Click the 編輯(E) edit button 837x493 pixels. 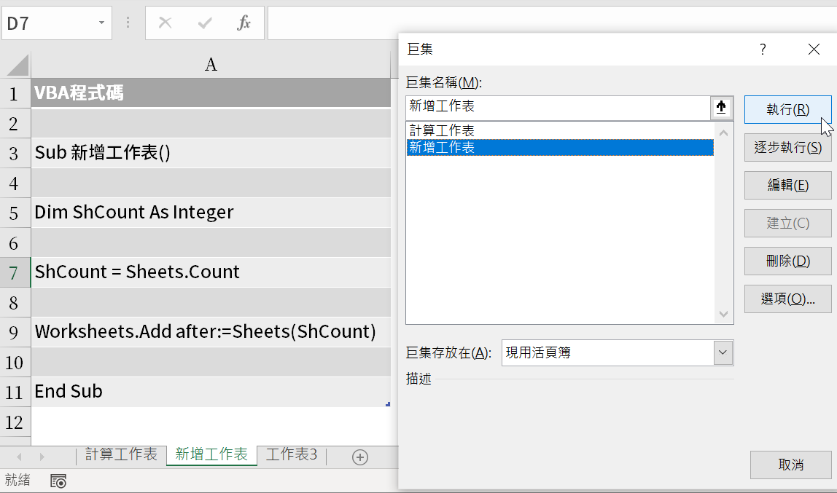tap(788, 186)
